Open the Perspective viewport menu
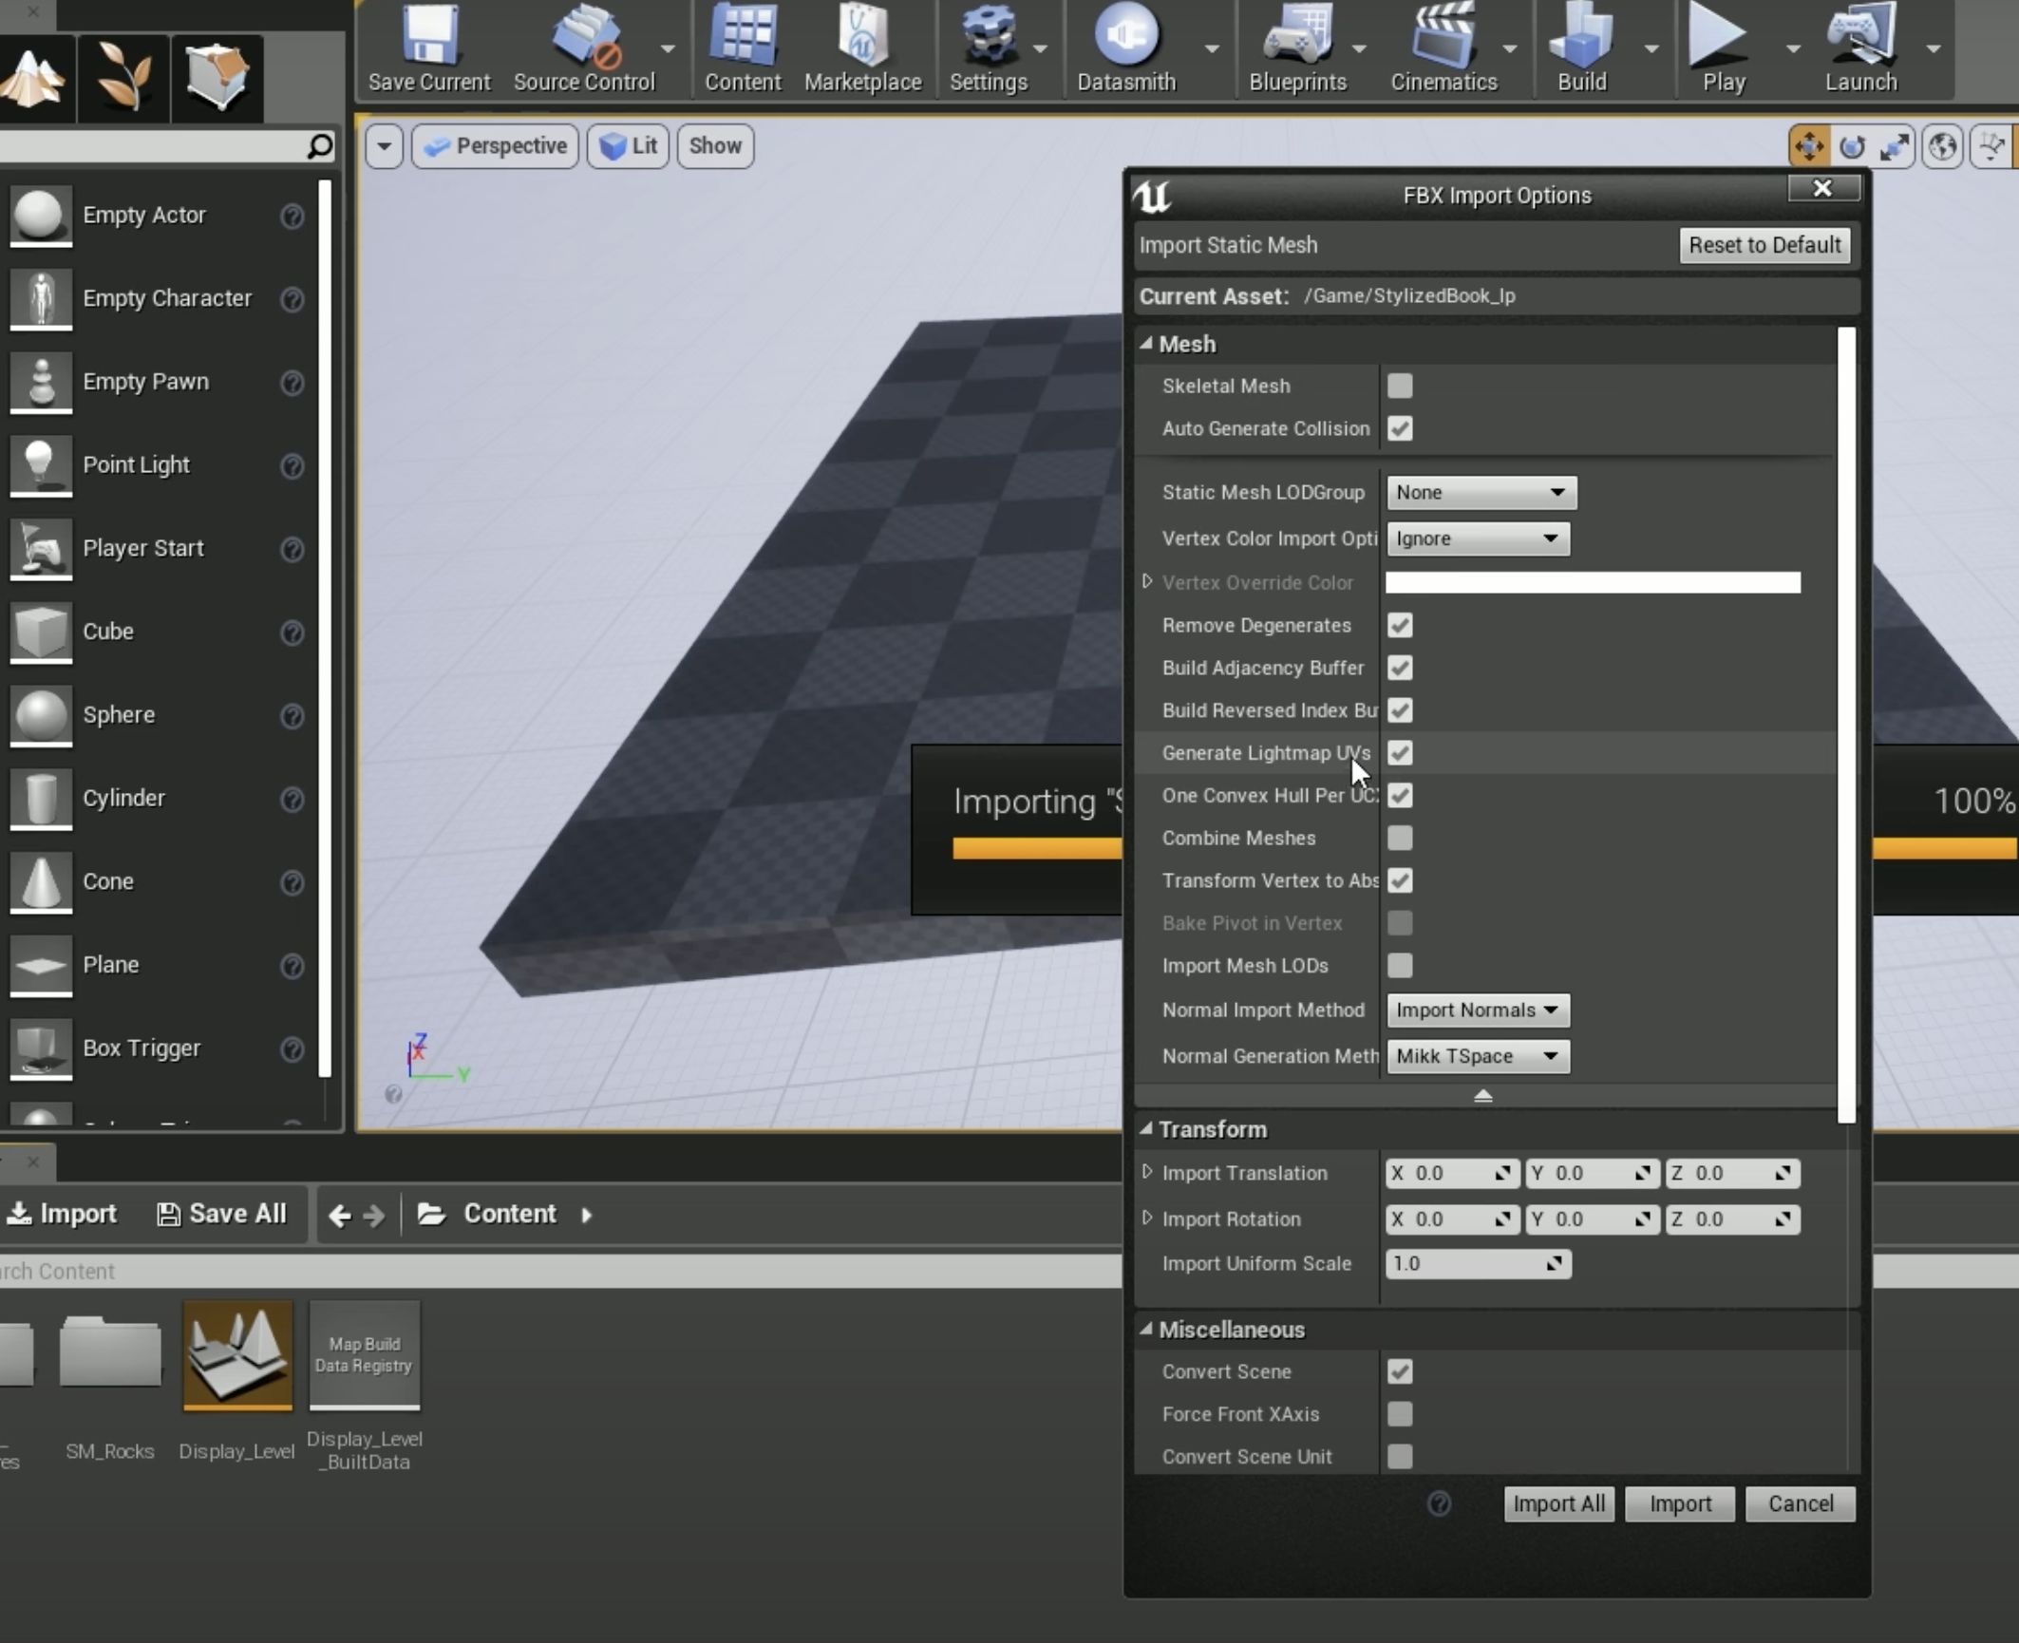2019x1643 pixels. coord(495,146)
